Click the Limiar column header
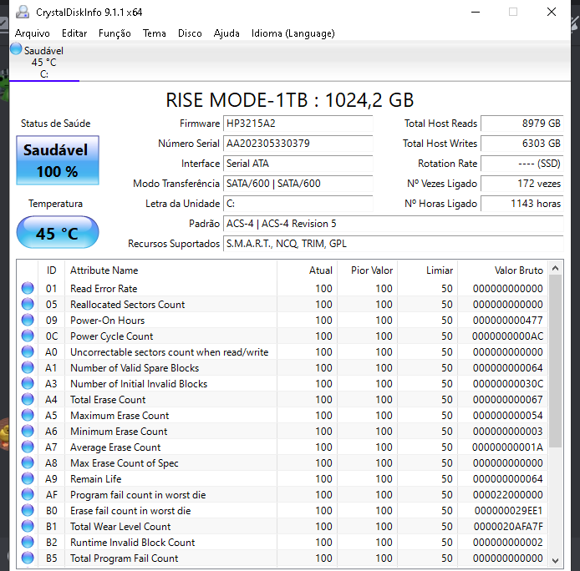 pyautogui.click(x=427, y=270)
